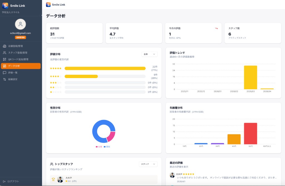The image size is (285, 186).
Task: Go to 評価一覧 menu item
Action: pyautogui.click(x=13, y=73)
